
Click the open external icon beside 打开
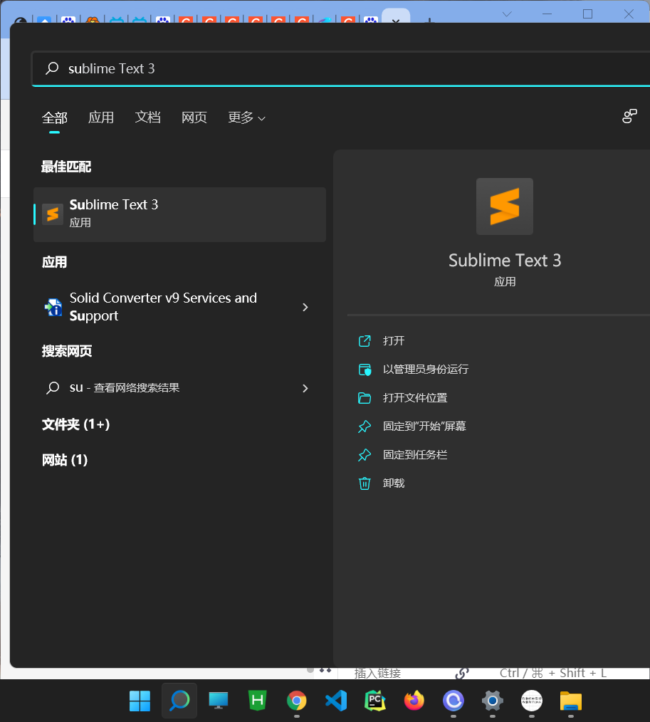pyautogui.click(x=365, y=341)
